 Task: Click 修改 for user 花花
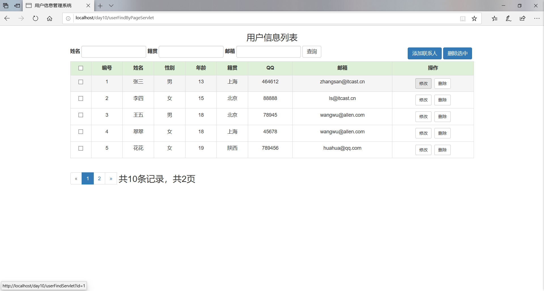[x=423, y=150]
